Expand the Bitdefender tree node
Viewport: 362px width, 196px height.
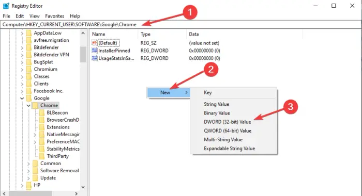pyautogui.click(x=22, y=48)
